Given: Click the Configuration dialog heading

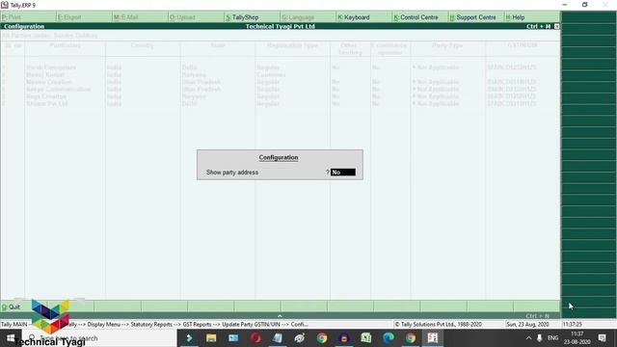Looking at the screenshot, I should (x=279, y=157).
